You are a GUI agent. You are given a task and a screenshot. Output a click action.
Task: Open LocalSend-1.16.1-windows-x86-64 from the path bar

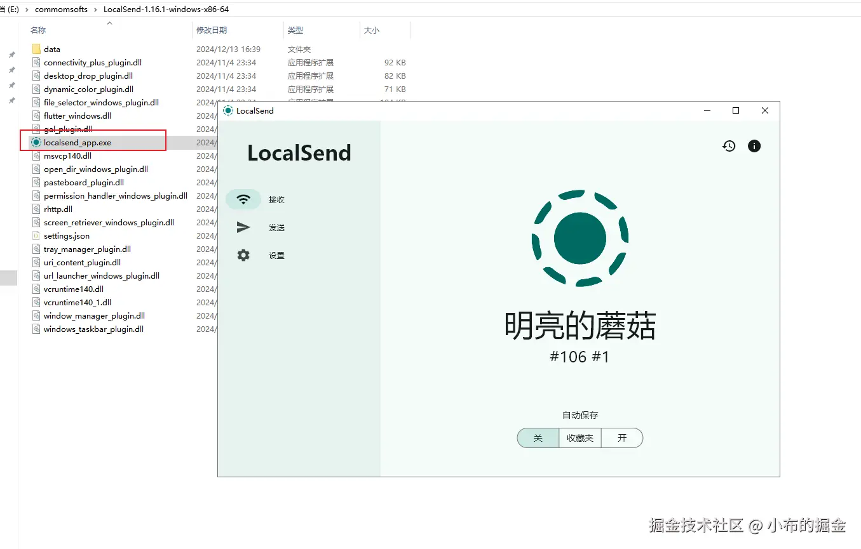[x=165, y=10]
